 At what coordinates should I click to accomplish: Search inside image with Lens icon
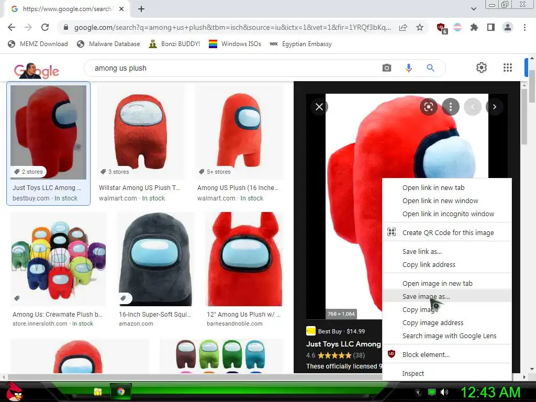pyautogui.click(x=429, y=107)
